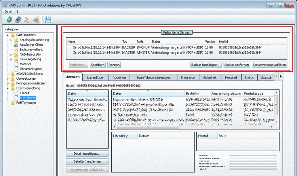297x176 pixels.
Task: Collapse the Lizenzverwaltung node
Action: point(8,88)
